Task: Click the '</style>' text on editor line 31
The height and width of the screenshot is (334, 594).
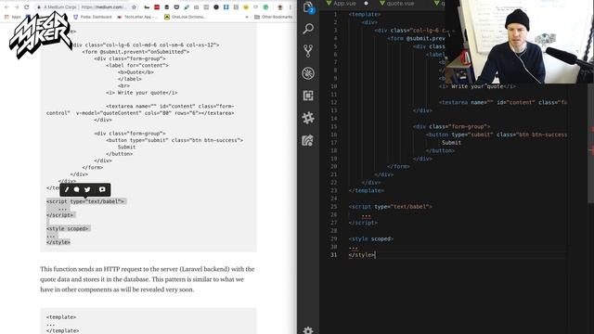Action: point(362,255)
